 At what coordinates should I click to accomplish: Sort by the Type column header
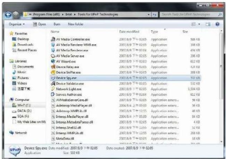[154, 32]
